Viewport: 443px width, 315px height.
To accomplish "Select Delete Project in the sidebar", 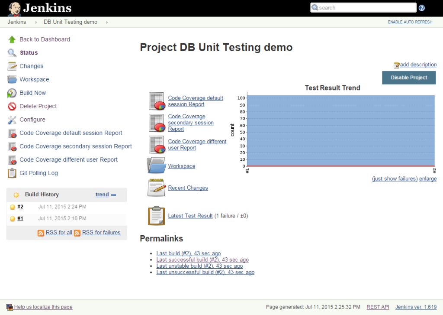I will pyautogui.click(x=38, y=106).
